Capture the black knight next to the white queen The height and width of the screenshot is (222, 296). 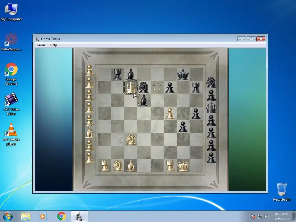tap(144, 87)
